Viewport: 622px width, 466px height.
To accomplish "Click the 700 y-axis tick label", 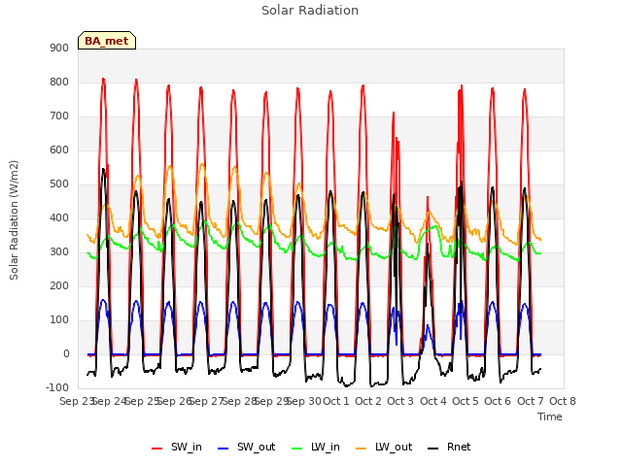I will [x=59, y=116].
